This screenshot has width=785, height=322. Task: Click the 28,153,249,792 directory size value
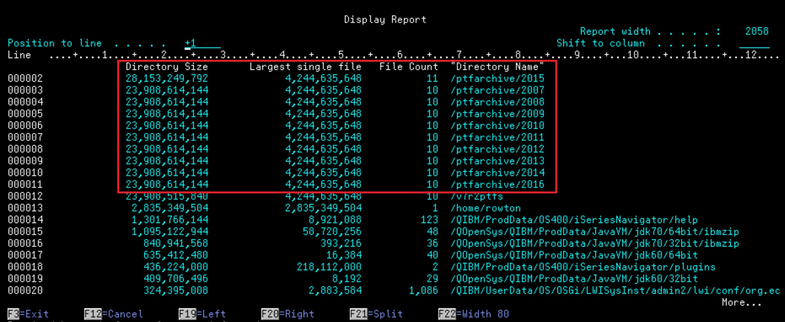coord(166,79)
